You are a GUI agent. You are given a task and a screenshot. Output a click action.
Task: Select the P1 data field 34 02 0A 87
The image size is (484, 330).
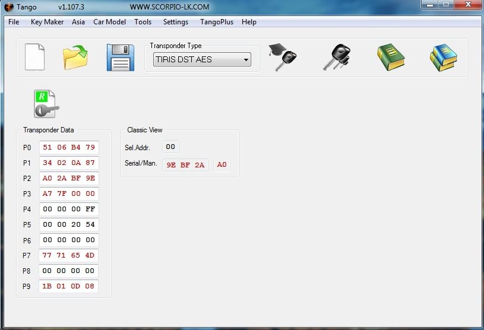tap(69, 163)
